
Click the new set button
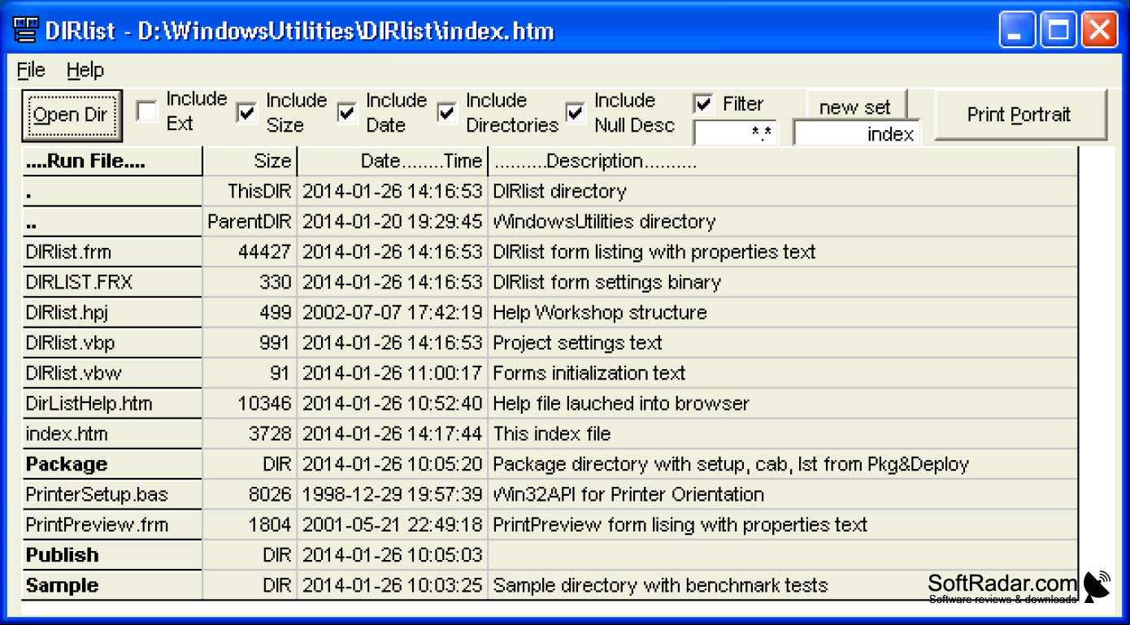[856, 106]
